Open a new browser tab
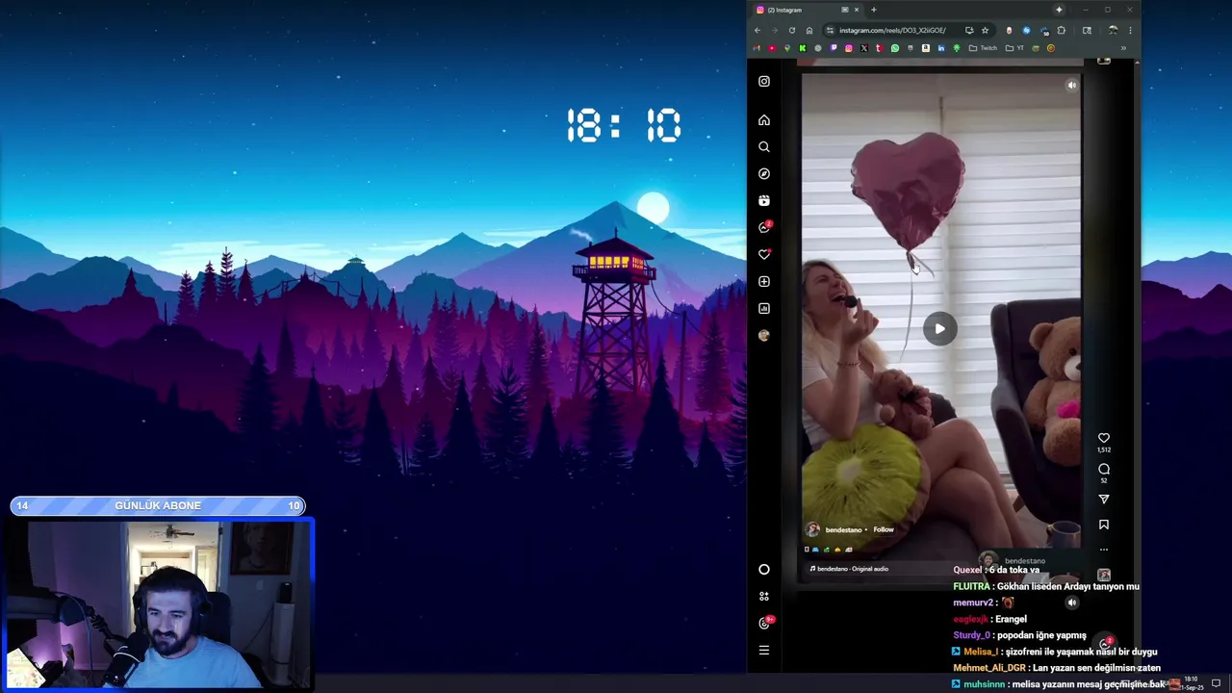Screen dimensions: 1232x693 coord(874,10)
